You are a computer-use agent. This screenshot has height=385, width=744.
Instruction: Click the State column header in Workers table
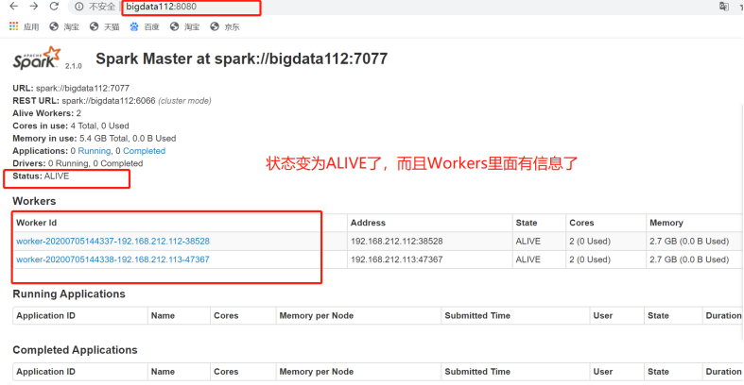tap(527, 223)
